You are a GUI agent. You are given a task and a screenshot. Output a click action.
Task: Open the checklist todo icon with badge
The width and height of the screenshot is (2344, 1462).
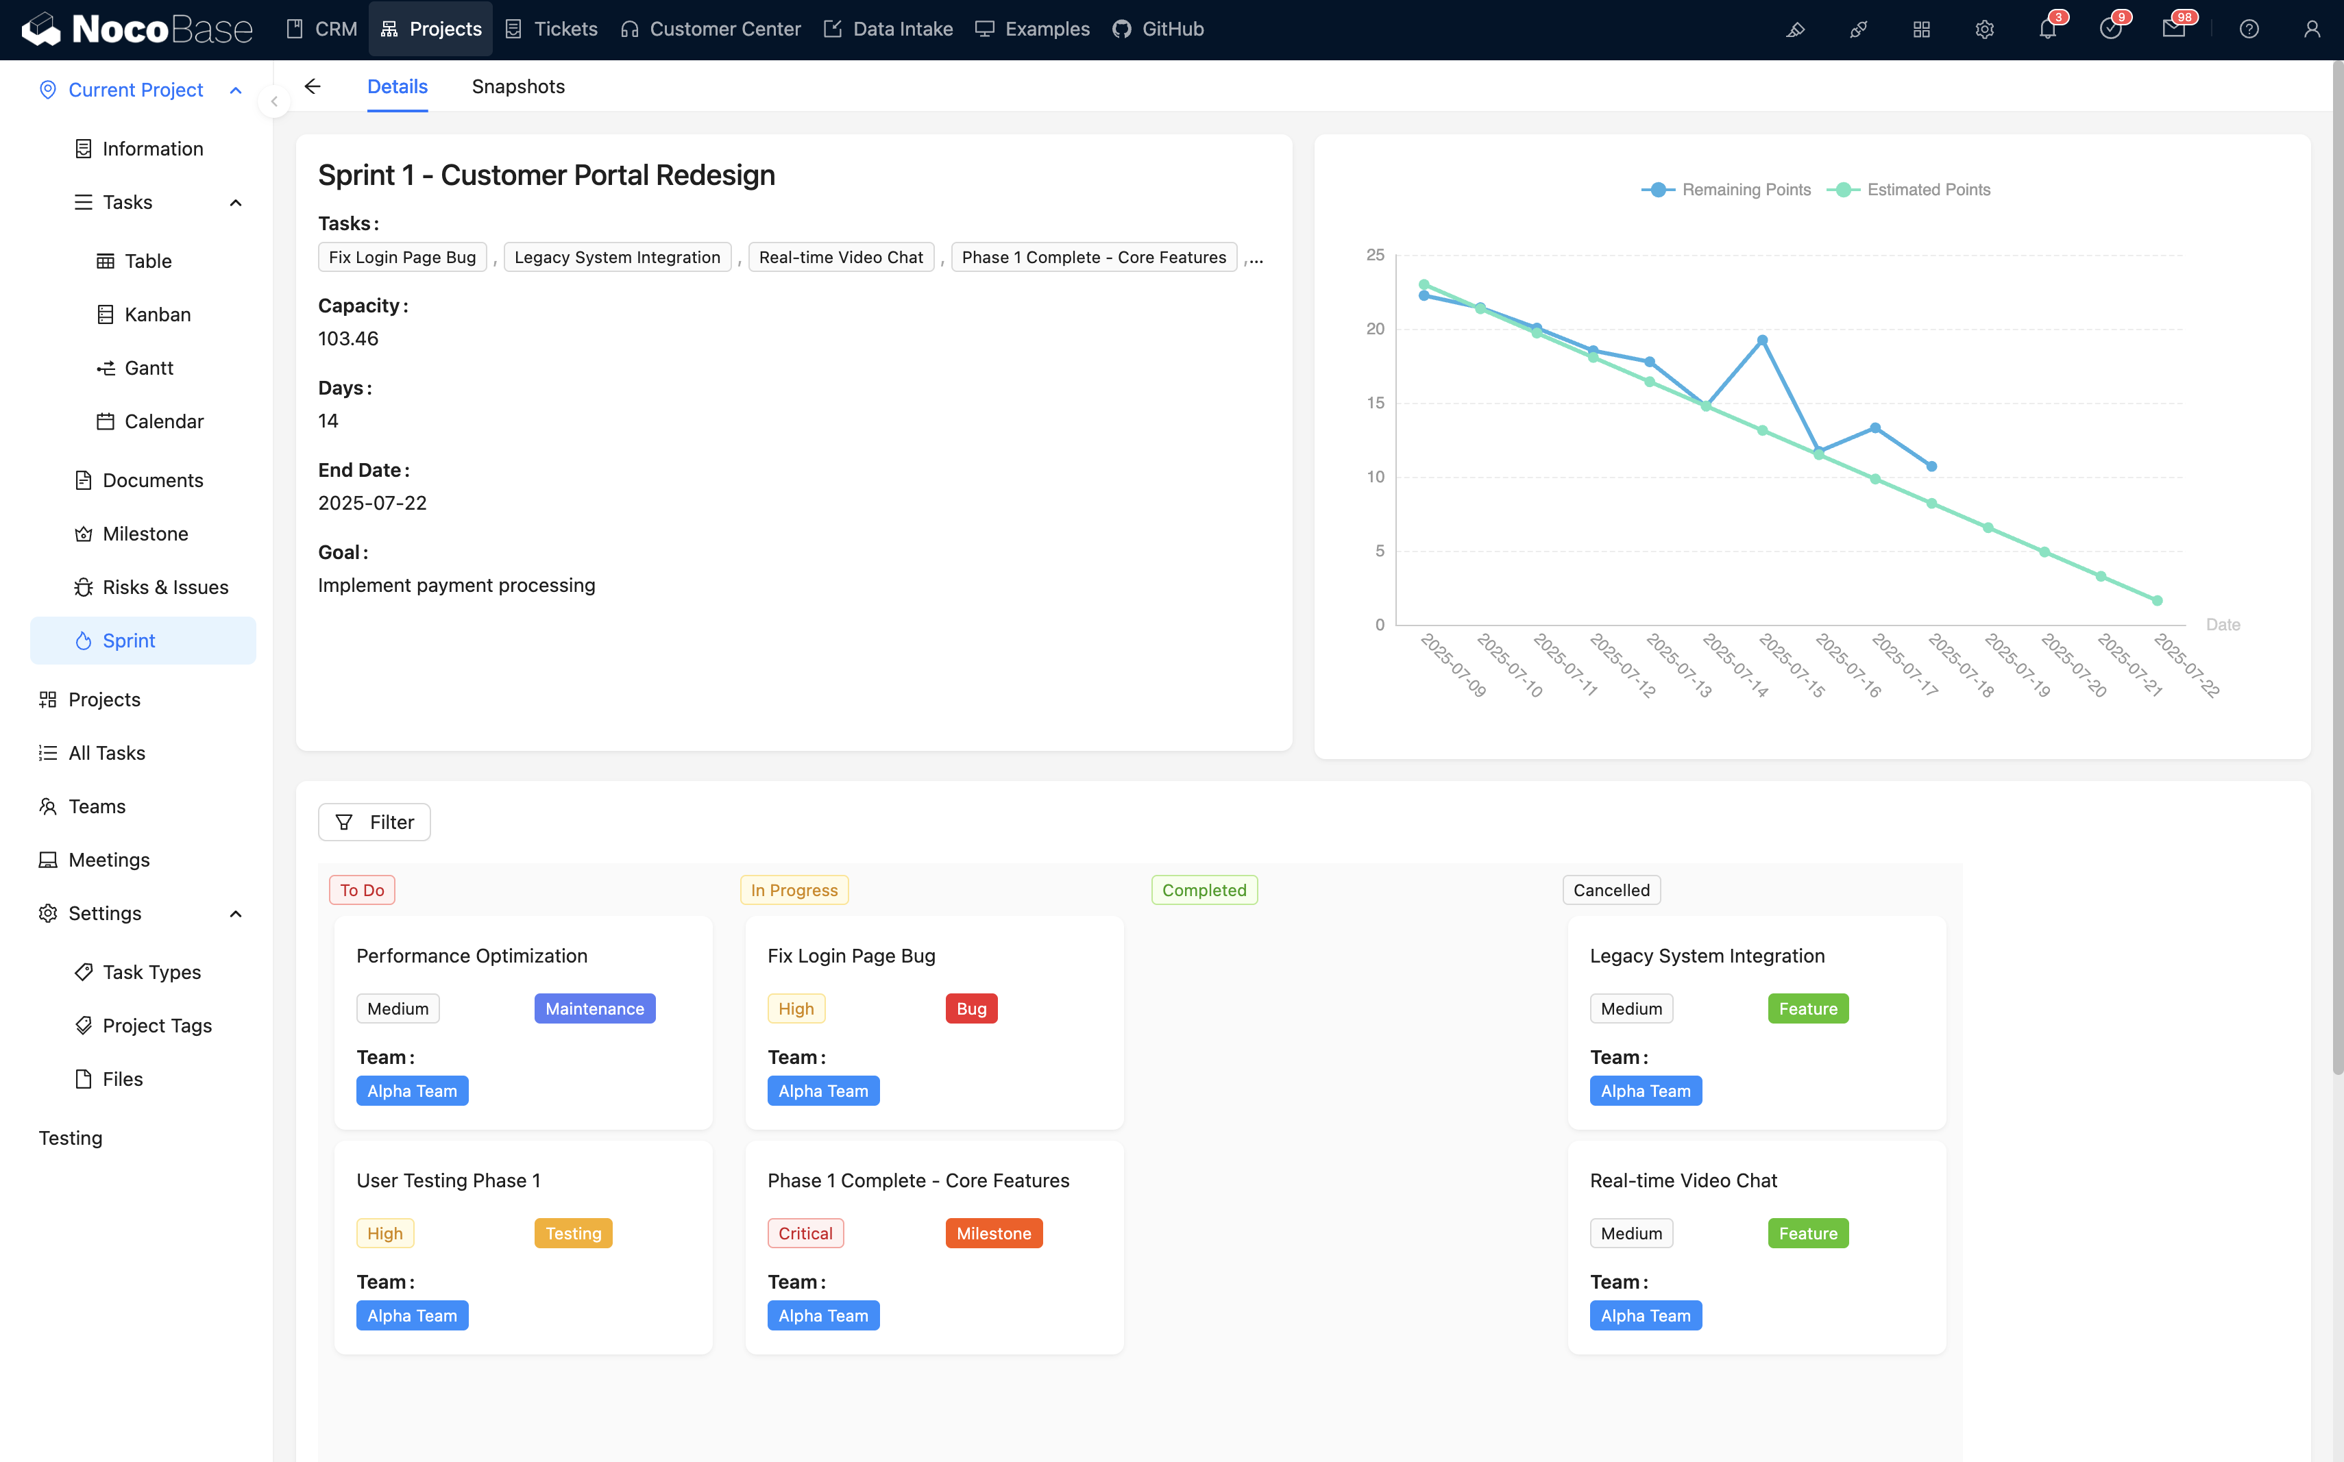2110,29
